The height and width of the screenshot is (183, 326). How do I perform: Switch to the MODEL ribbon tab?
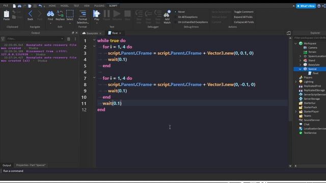coord(65,6)
